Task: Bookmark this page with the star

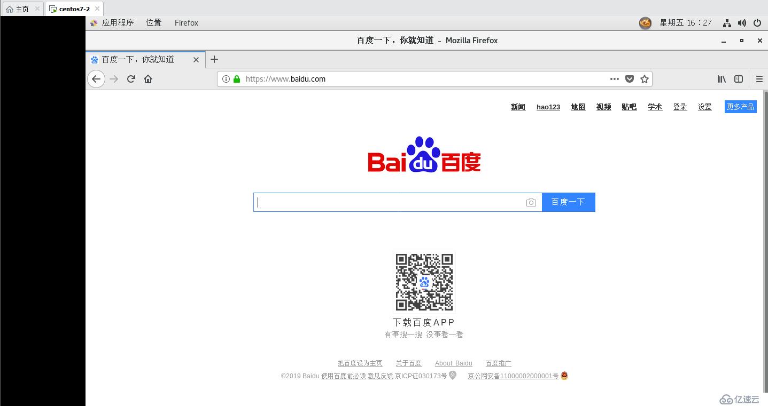Action: (645, 79)
